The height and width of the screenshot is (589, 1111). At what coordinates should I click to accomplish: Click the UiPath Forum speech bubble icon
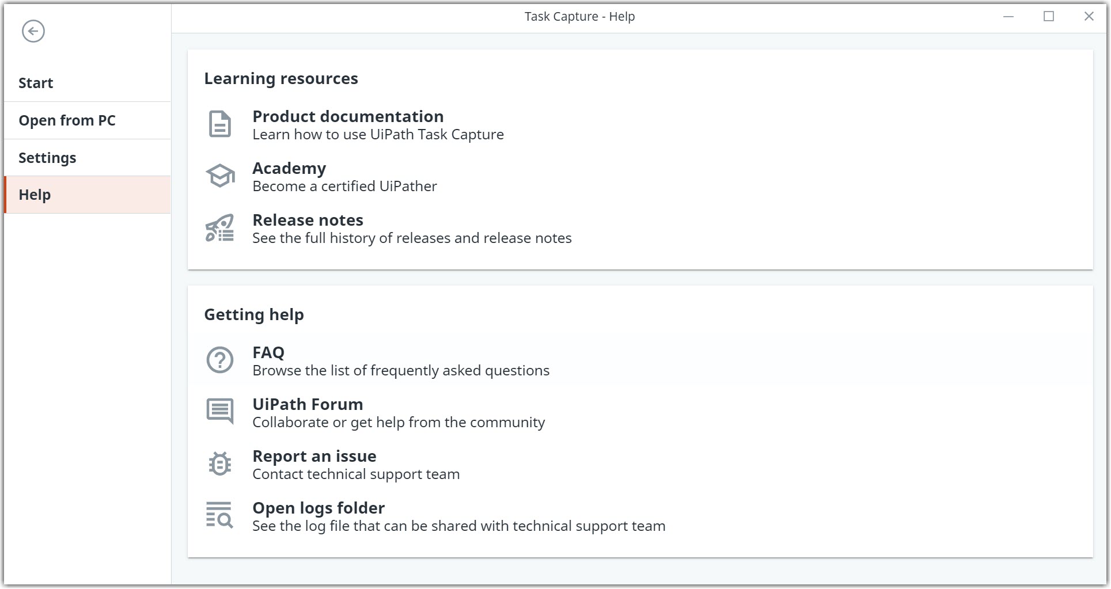point(220,411)
